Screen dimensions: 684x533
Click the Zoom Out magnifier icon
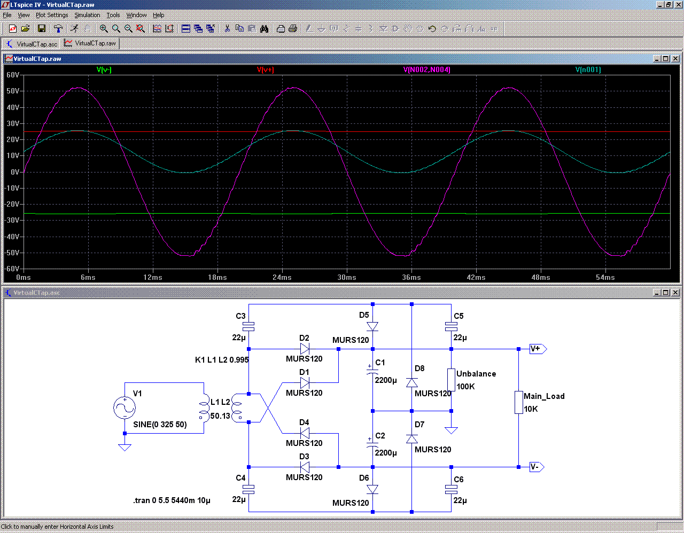click(128, 29)
